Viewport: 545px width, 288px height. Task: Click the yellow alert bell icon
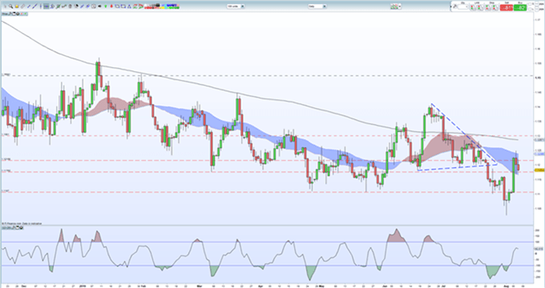(17, 6)
